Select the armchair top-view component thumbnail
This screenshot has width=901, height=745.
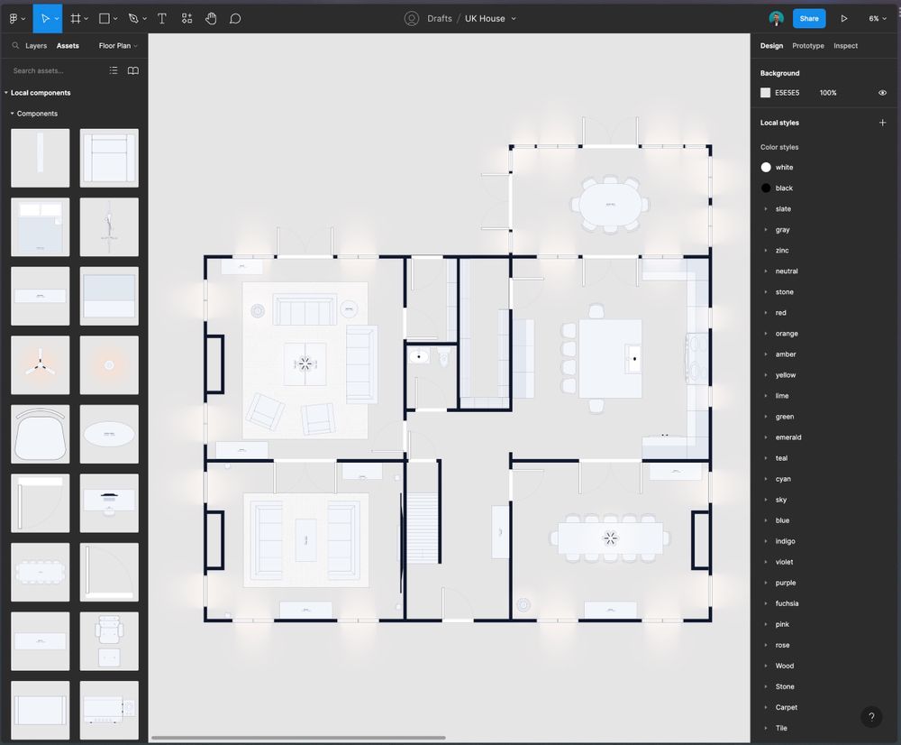pos(41,434)
